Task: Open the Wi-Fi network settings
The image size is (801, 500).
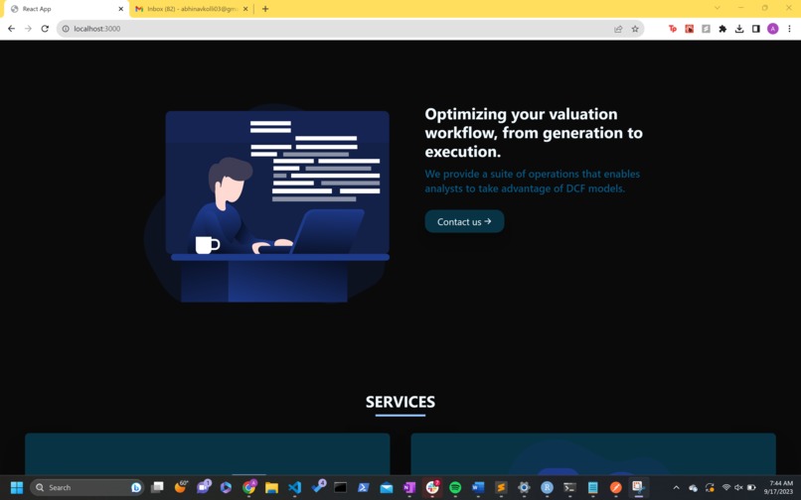Action: point(725,487)
